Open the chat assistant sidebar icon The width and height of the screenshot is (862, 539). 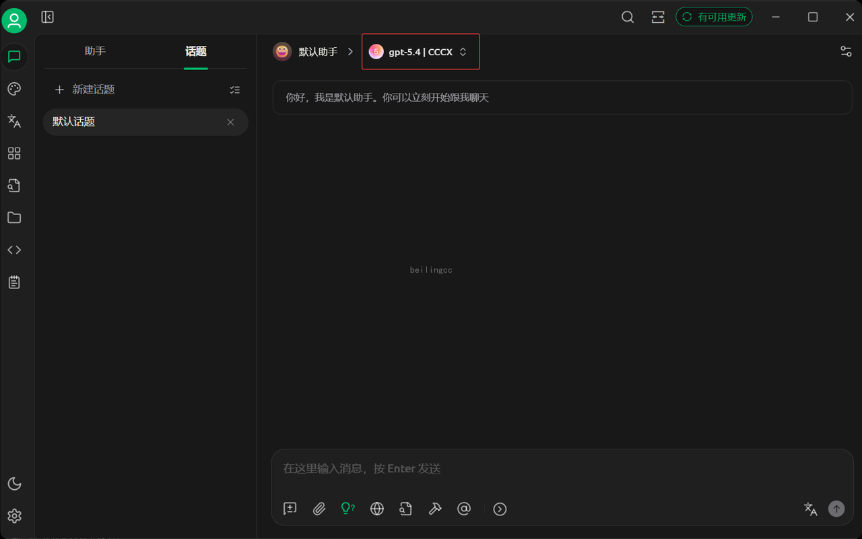point(14,57)
